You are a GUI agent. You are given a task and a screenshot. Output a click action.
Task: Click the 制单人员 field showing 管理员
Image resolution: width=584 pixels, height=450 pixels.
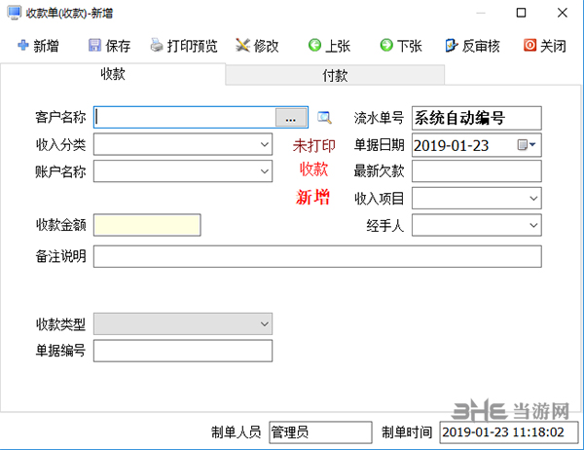click(x=320, y=432)
